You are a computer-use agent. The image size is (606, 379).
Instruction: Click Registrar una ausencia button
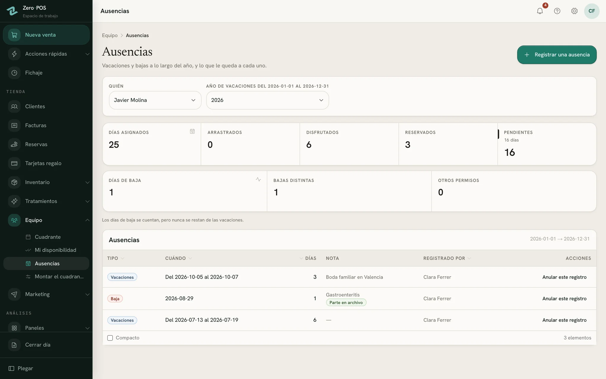click(557, 55)
